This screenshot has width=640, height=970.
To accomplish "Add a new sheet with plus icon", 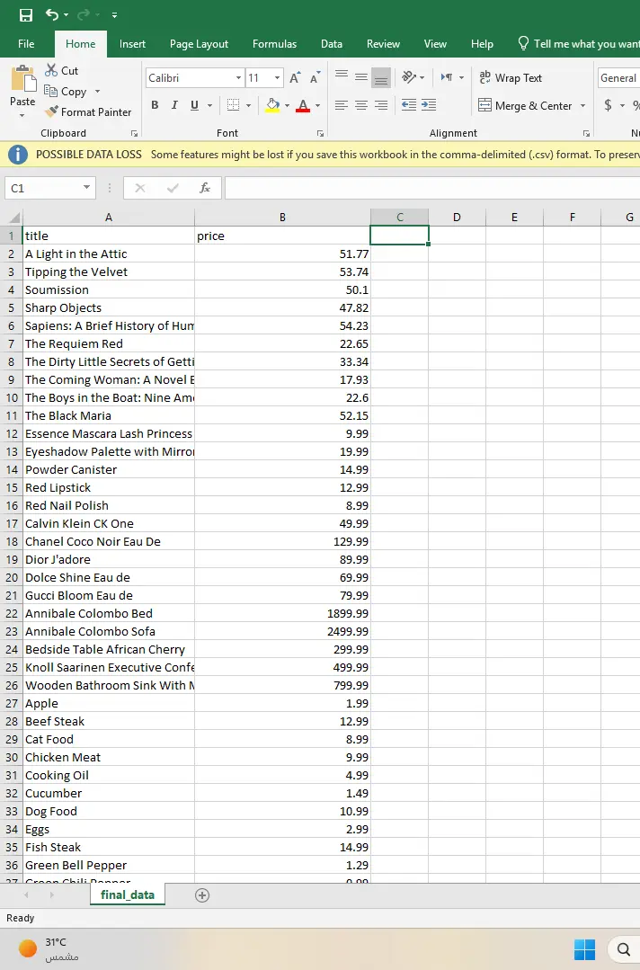I will [x=202, y=895].
